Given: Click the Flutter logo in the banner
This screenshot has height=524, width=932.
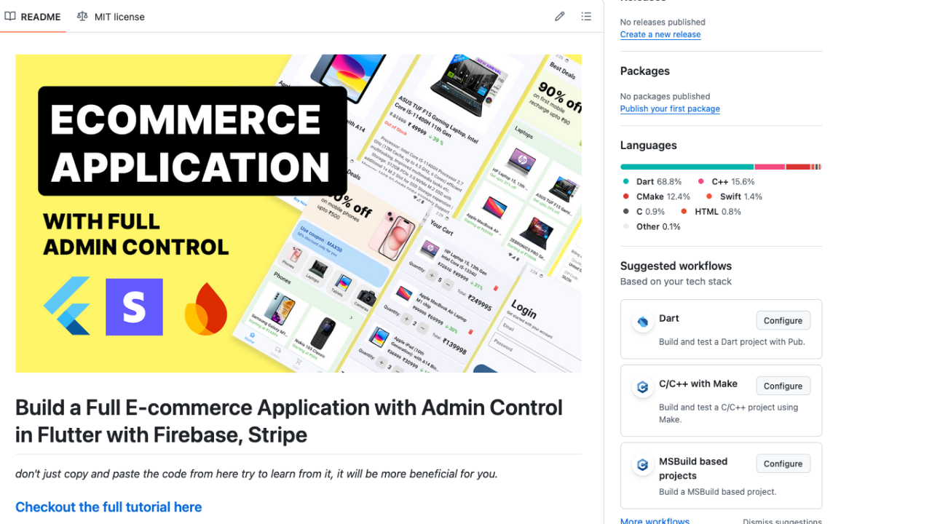Looking at the screenshot, I should 67,306.
